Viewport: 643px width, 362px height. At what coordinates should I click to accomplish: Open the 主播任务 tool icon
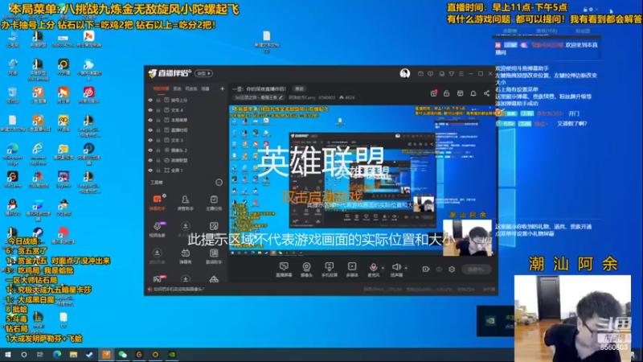point(214,203)
